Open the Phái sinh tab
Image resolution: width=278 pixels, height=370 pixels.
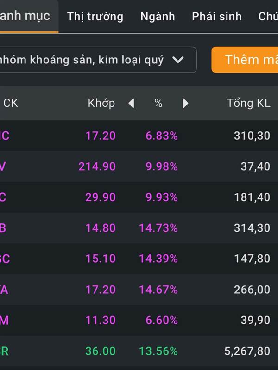pos(217,17)
